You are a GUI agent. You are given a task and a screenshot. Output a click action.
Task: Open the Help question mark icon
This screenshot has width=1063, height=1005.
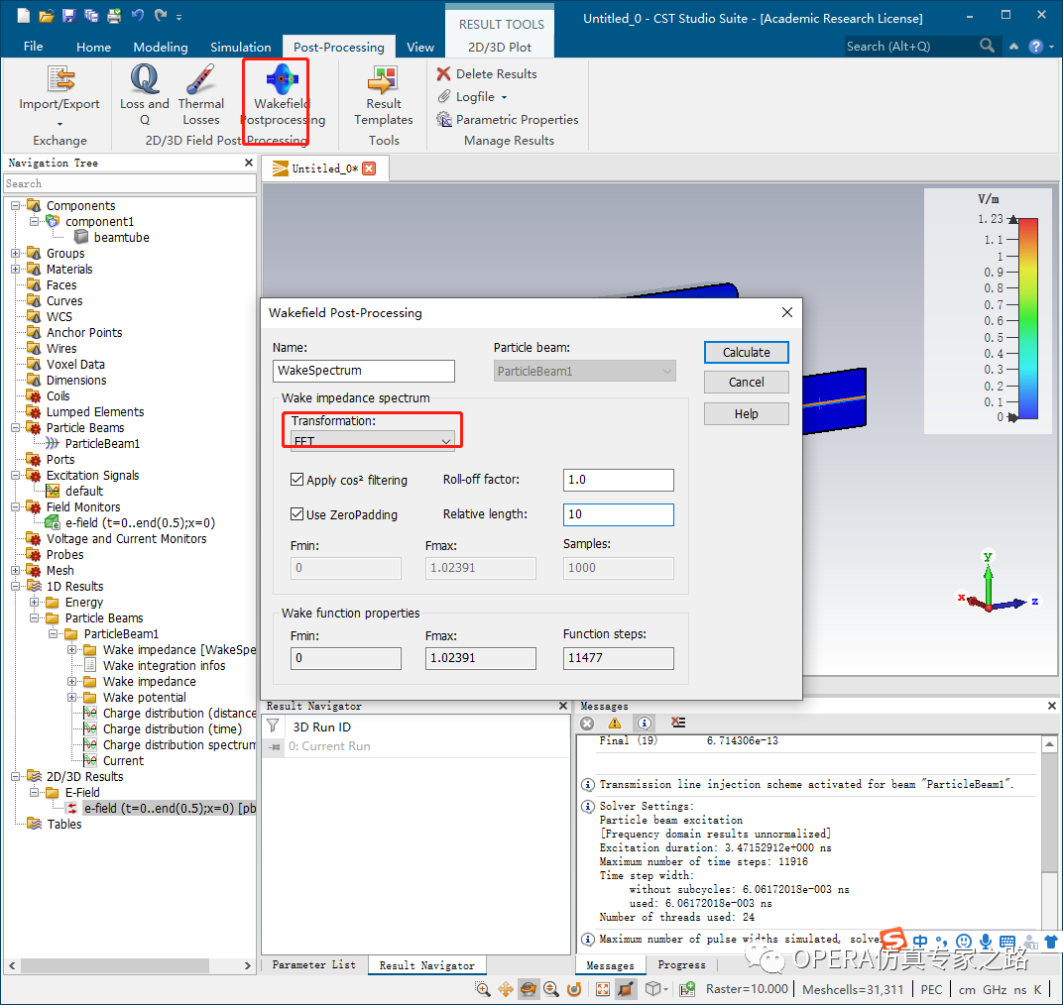click(1035, 46)
